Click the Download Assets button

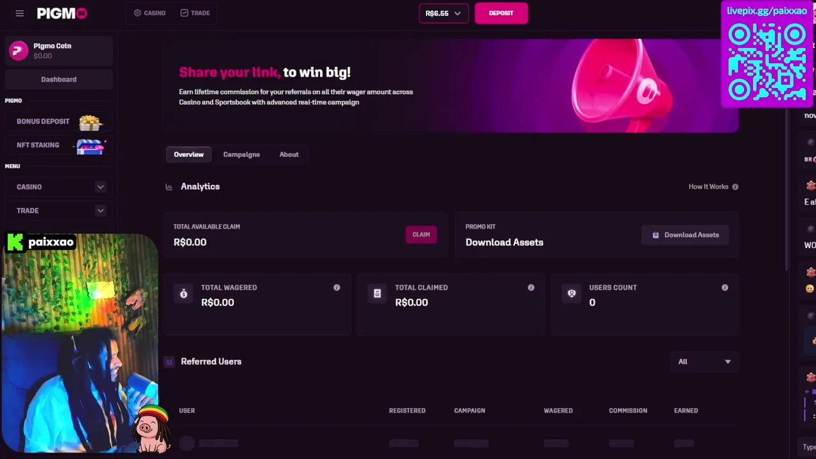[685, 235]
